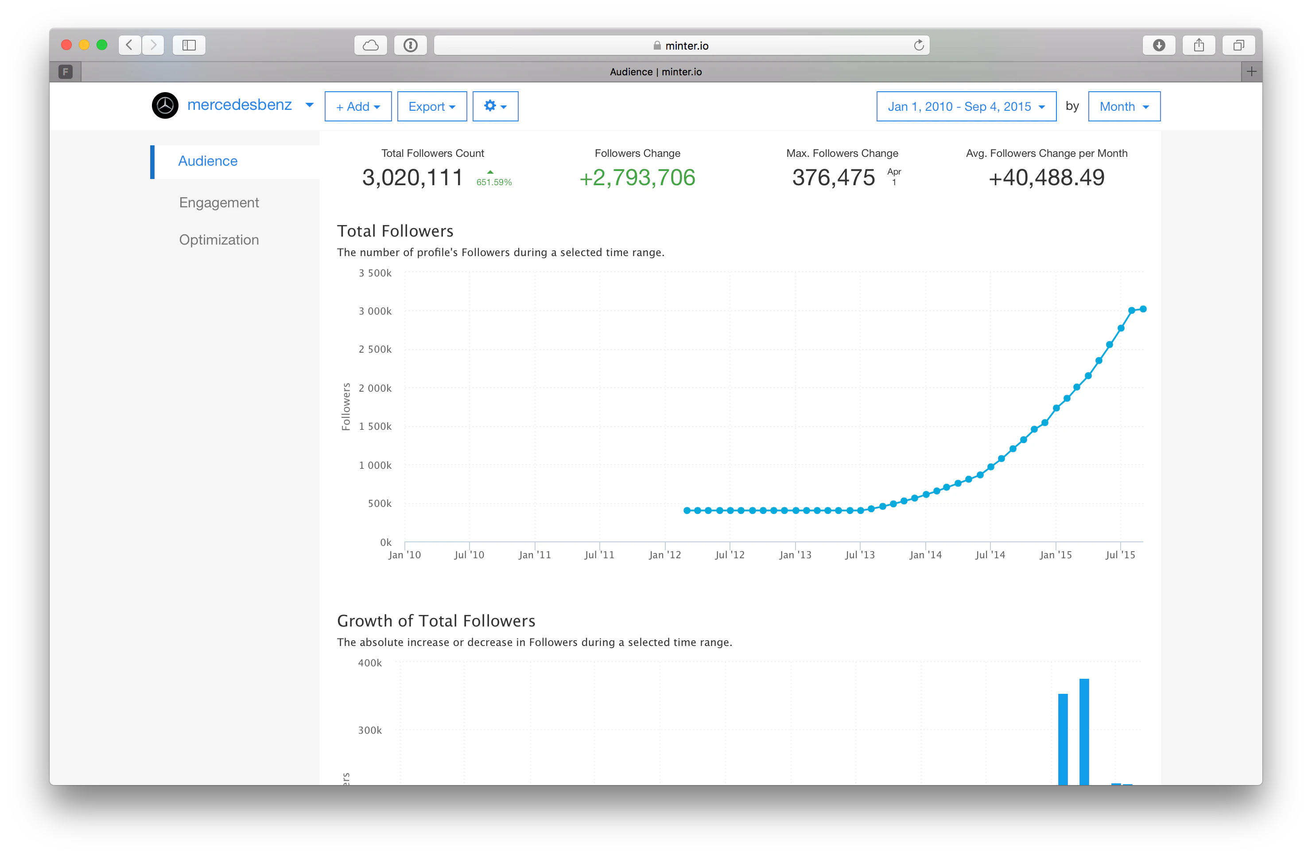The height and width of the screenshot is (856, 1312).
Task: Open the Safari downloads icon
Action: [x=1159, y=45]
